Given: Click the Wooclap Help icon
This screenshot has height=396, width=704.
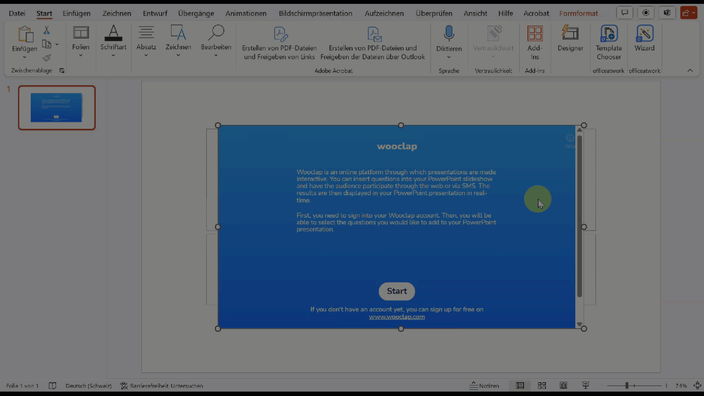Looking at the screenshot, I should tap(570, 141).
